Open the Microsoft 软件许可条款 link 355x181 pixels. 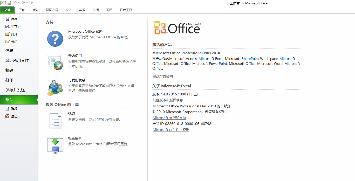(x=171, y=130)
